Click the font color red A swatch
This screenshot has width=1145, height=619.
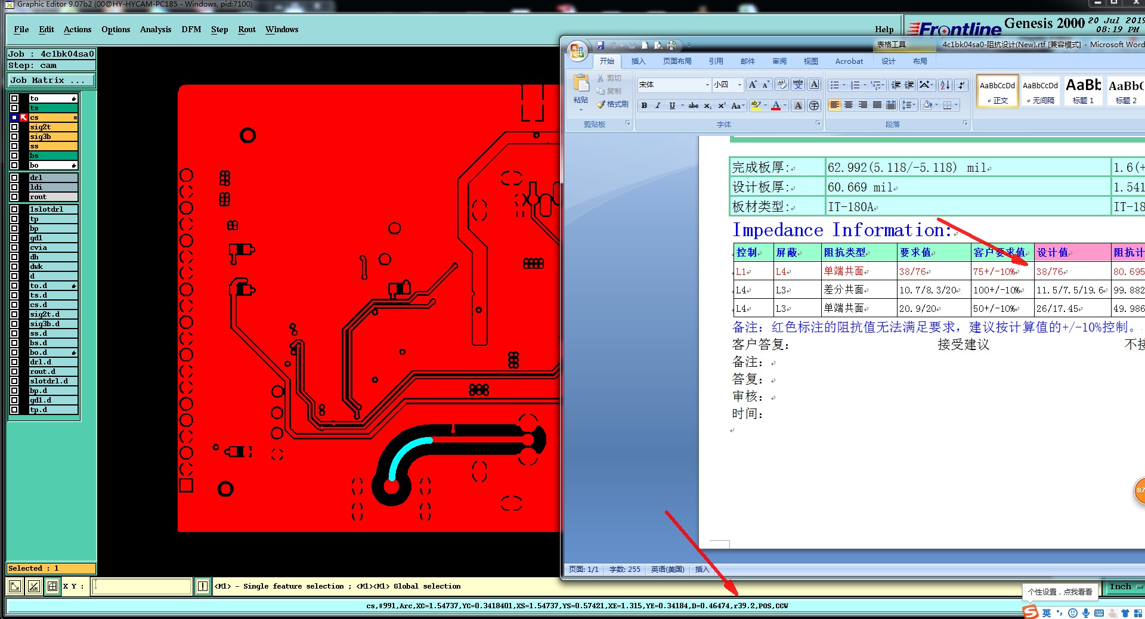coord(776,106)
